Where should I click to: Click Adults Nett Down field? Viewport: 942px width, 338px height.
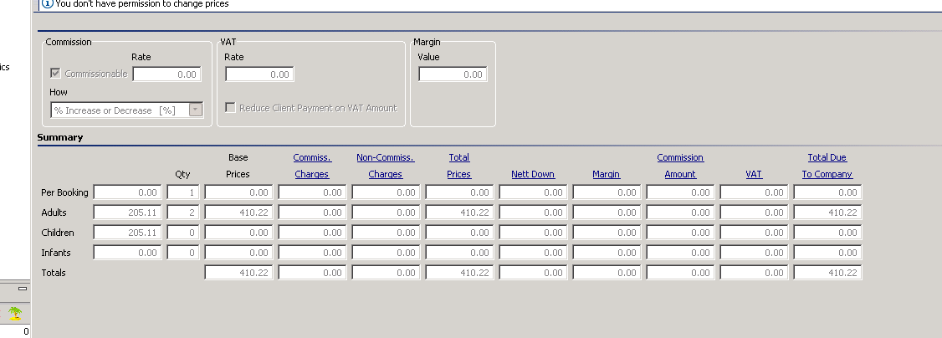pyautogui.click(x=533, y=213)
